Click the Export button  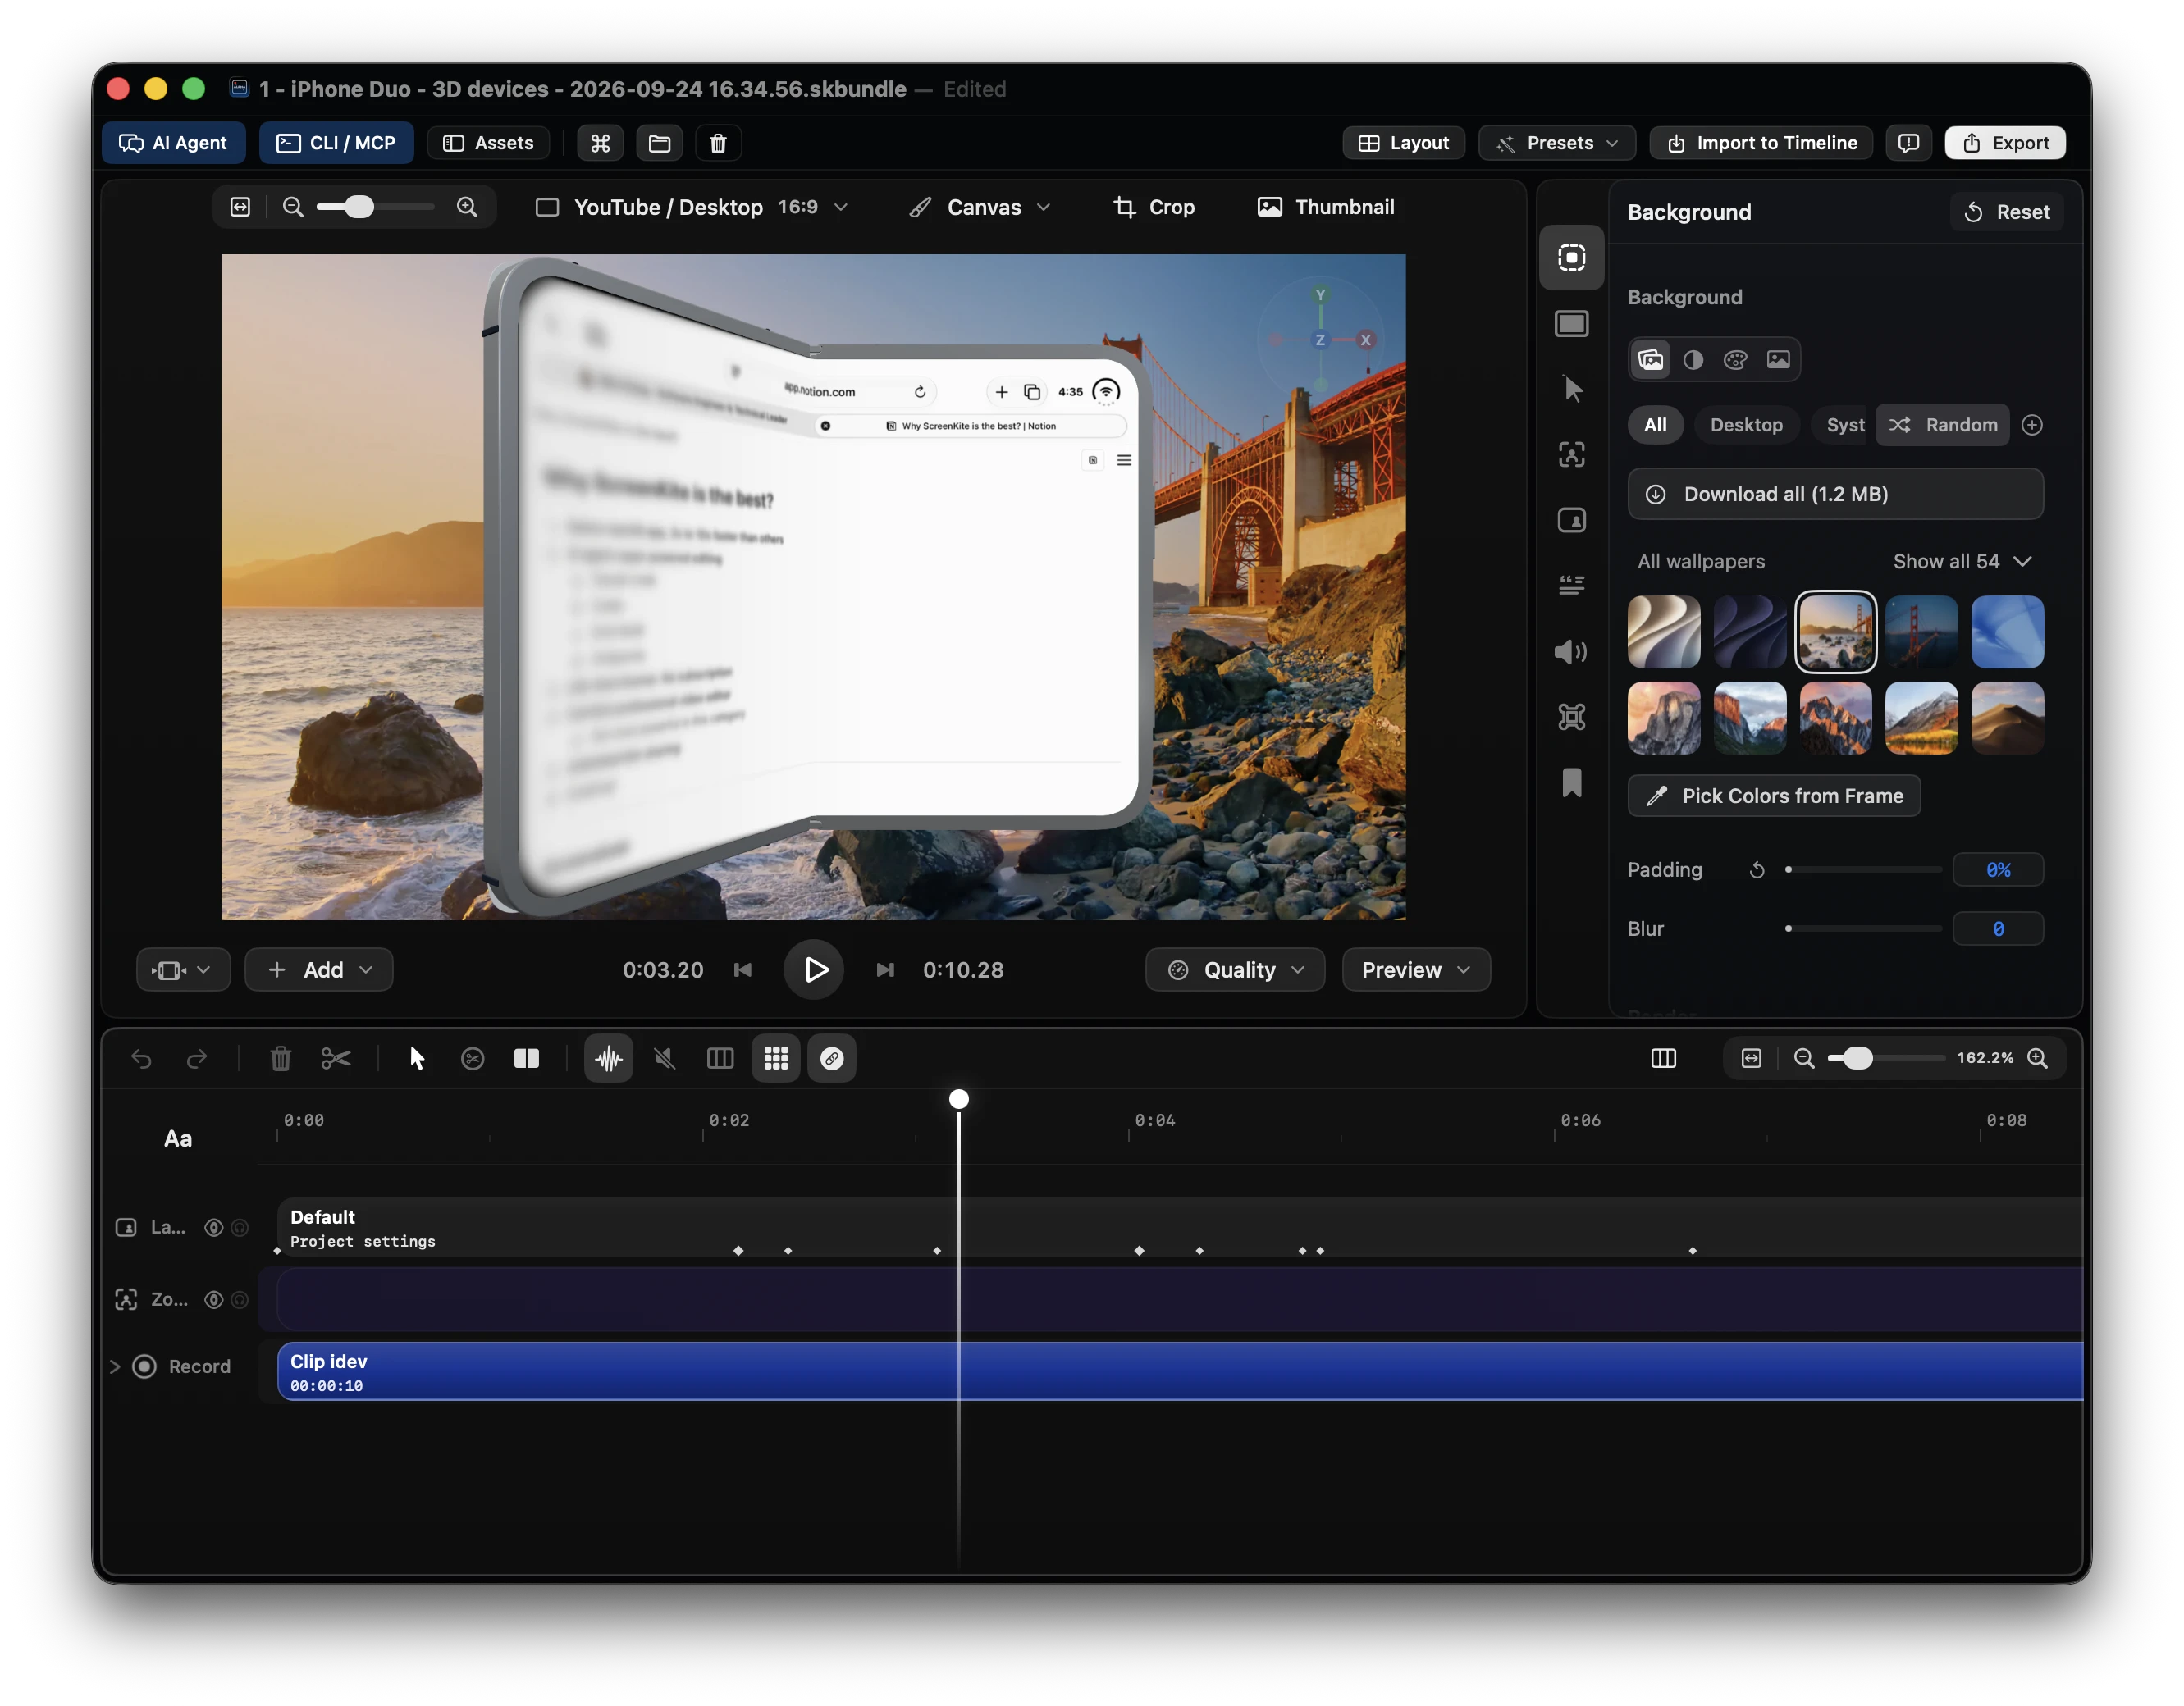(2005, 143)
